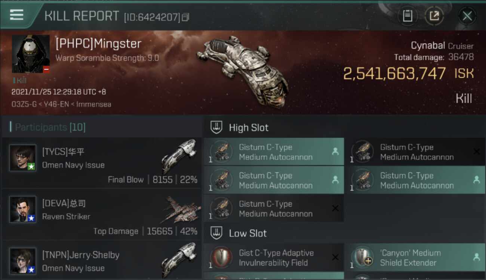Copy the kill report ID

[x=185, y=17]
